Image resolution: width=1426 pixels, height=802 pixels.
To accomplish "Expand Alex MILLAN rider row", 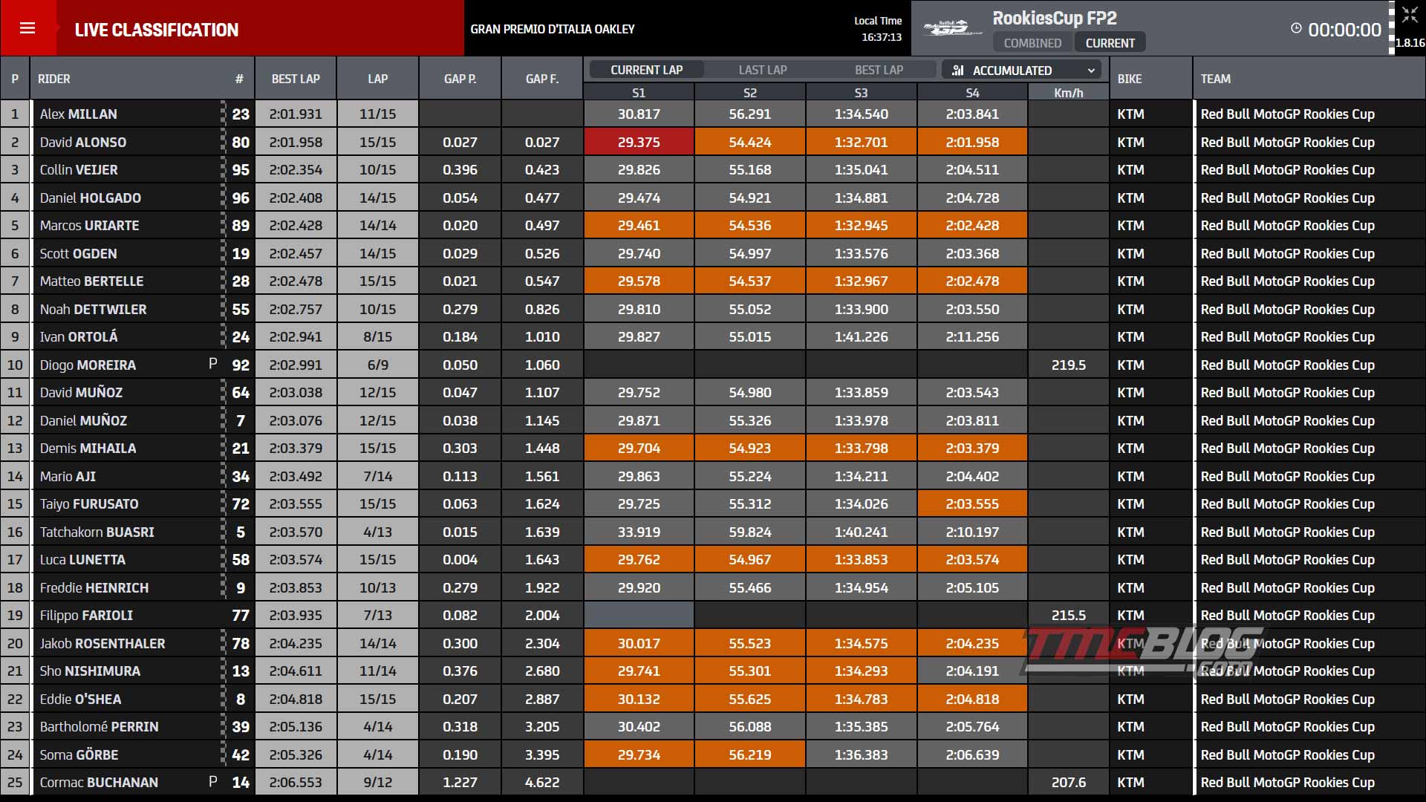I will coord(713,114).
